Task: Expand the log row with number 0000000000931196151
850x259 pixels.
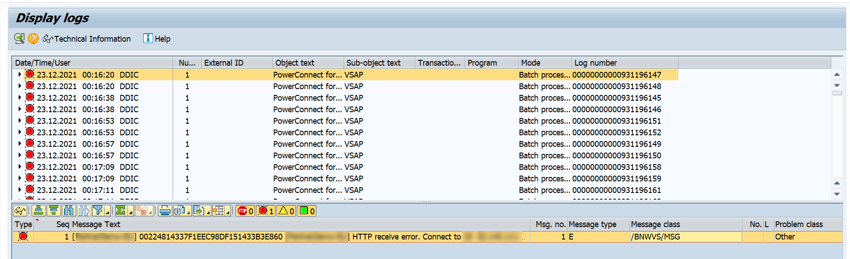Action: [x=20, y=121]
